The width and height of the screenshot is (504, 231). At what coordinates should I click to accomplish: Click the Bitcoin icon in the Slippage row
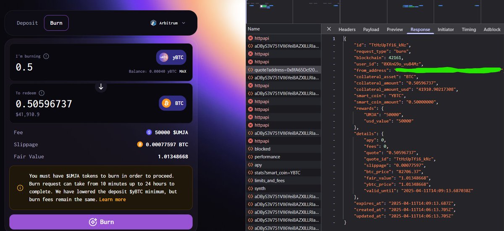(140, 144)
